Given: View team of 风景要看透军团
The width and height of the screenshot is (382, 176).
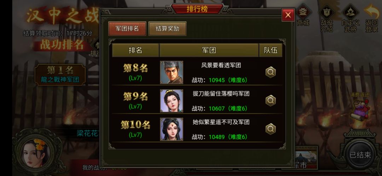Looking at the screenshot, I should click(271, 72).
